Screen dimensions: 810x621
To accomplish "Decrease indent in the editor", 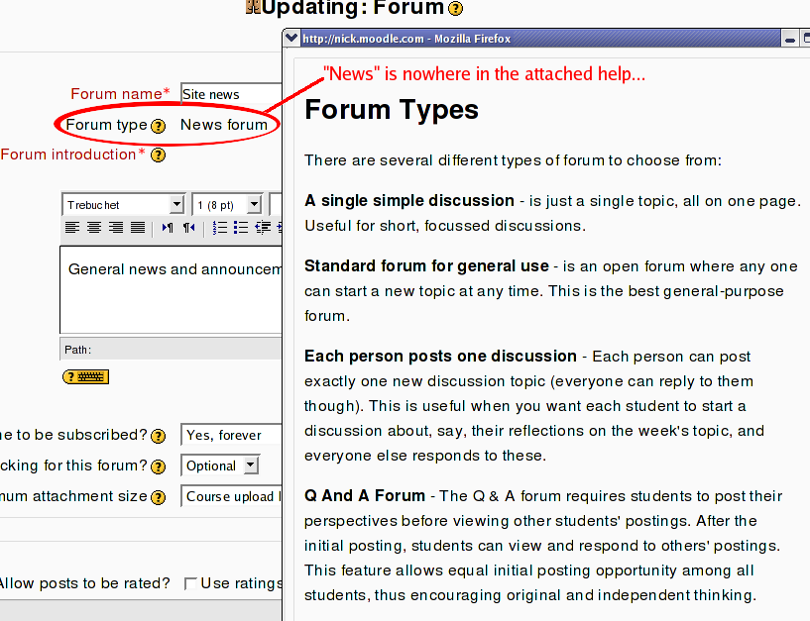I will (263, 227).
